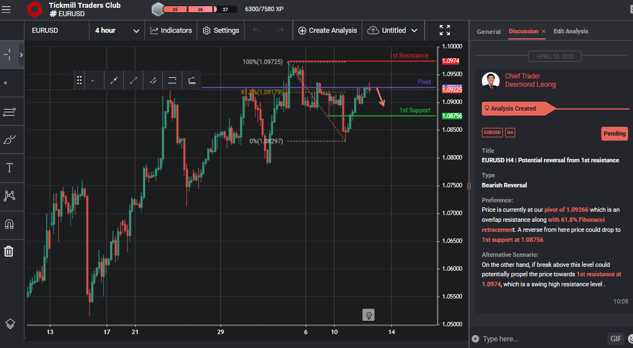The image size is (633, 348).
Task: Click the analysis title text
Action: [x=550, y=160]
